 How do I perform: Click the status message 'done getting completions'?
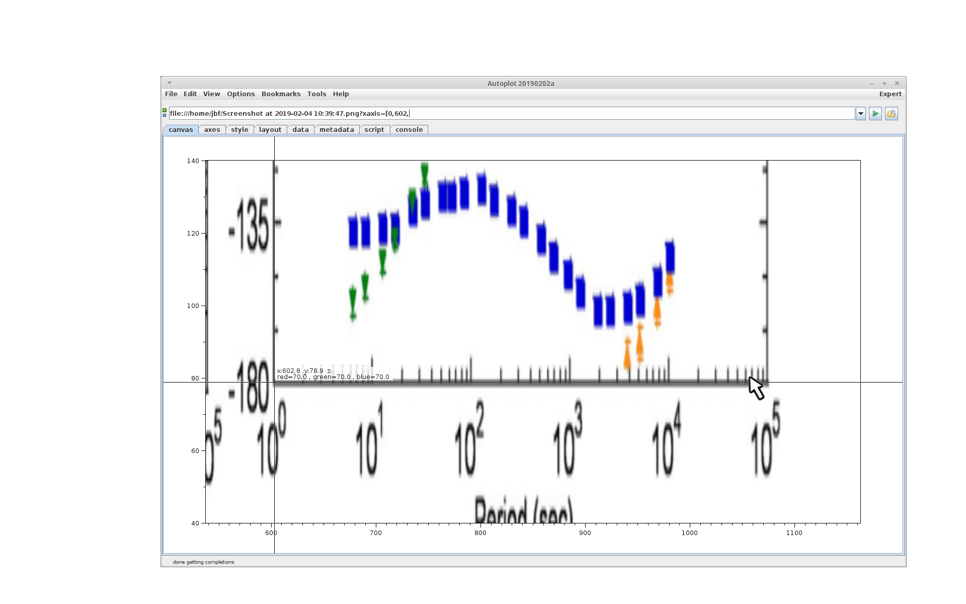click(x=203, y=562)
